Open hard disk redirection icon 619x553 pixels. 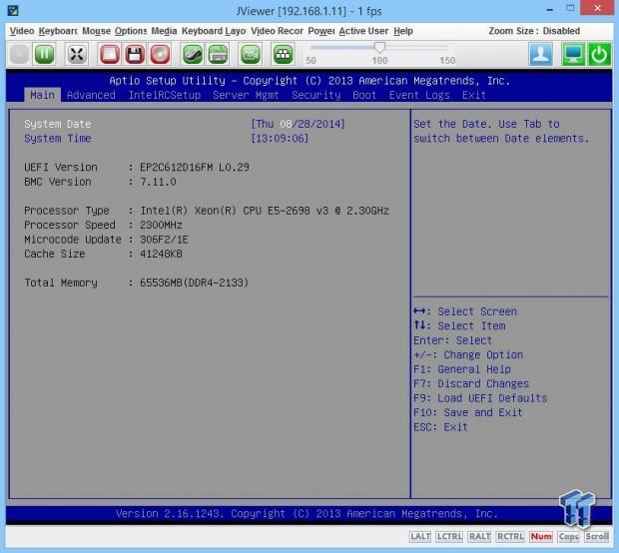coord(110,54)
